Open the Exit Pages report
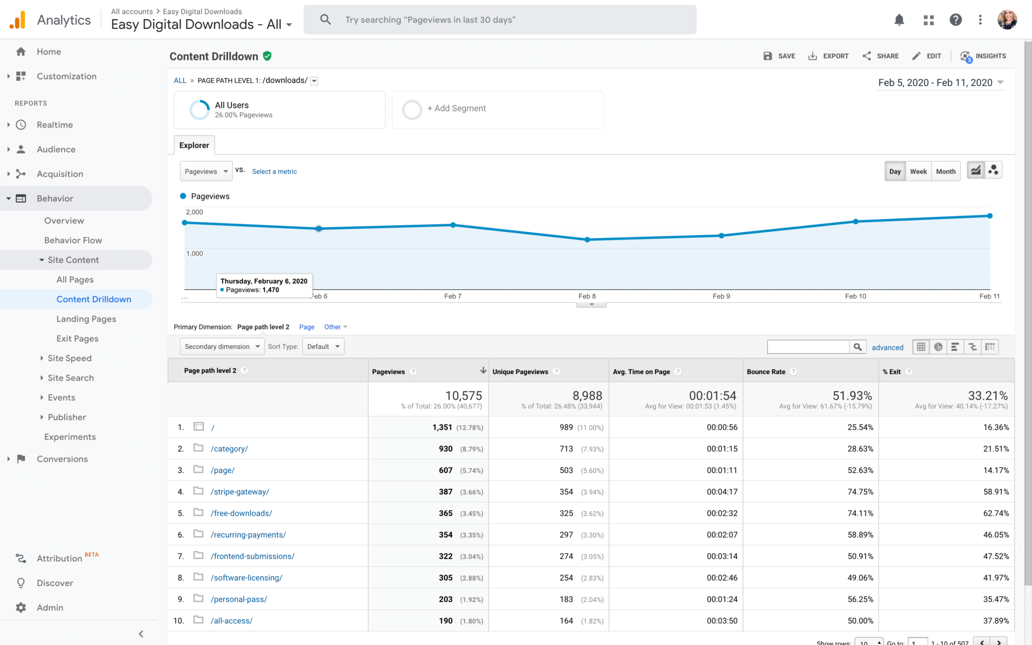The height and width of the screenshot is (645, 1032). (x=78, y=339)
